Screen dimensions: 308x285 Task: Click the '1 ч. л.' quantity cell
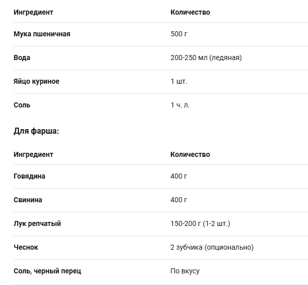pyautogui.click(x=180, y=105)
